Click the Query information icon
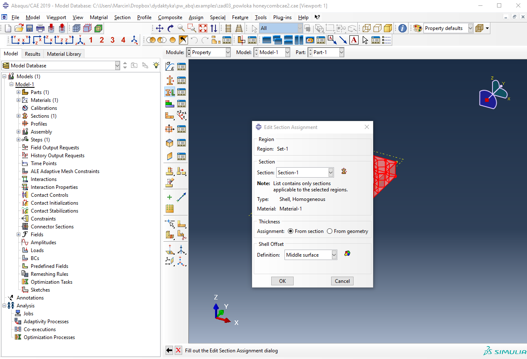Screen dimensions: 527x359 coord(402,28)
